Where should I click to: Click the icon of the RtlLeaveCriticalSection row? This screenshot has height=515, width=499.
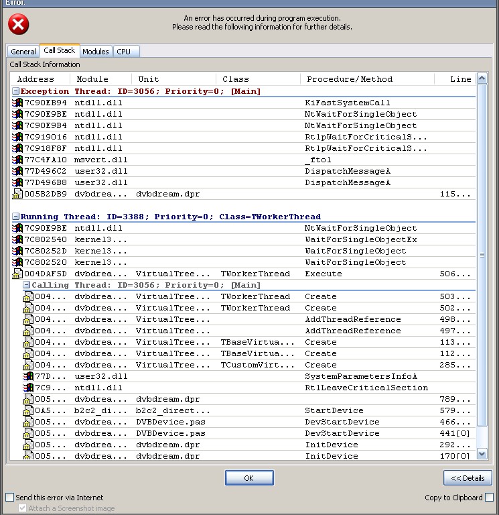point(28,388)
